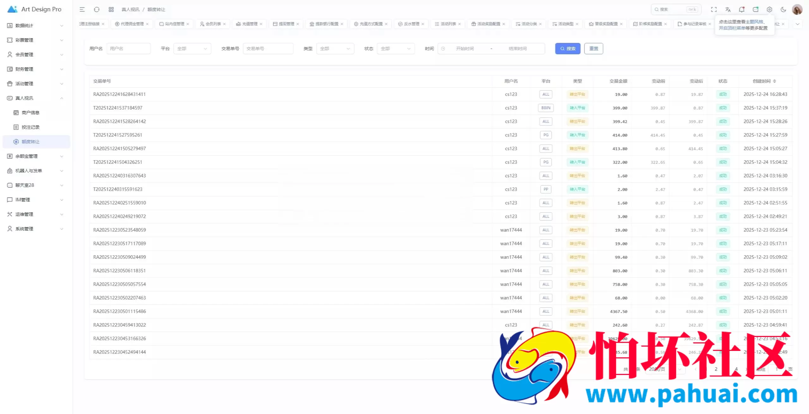
Task: Open the quick-access grid icon
Action: click(x=111, y=9)
